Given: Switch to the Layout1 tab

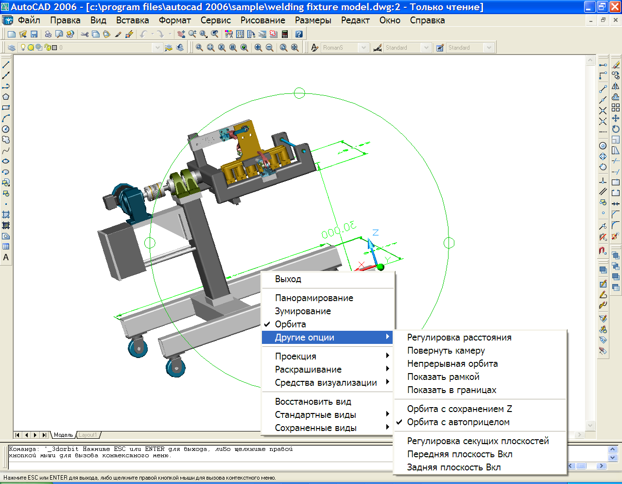Looking at the screenshot, I should 88,435.
